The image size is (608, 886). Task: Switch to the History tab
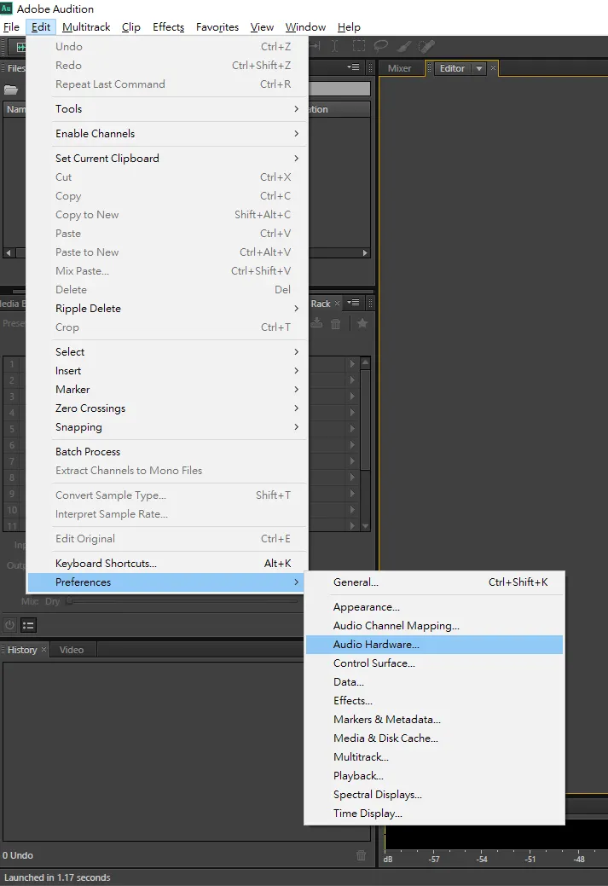pos(22,650)
